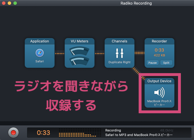Click the 0:33 elapsed time in status bar
This screenshot has width=194, height=140.
(43, 133)
